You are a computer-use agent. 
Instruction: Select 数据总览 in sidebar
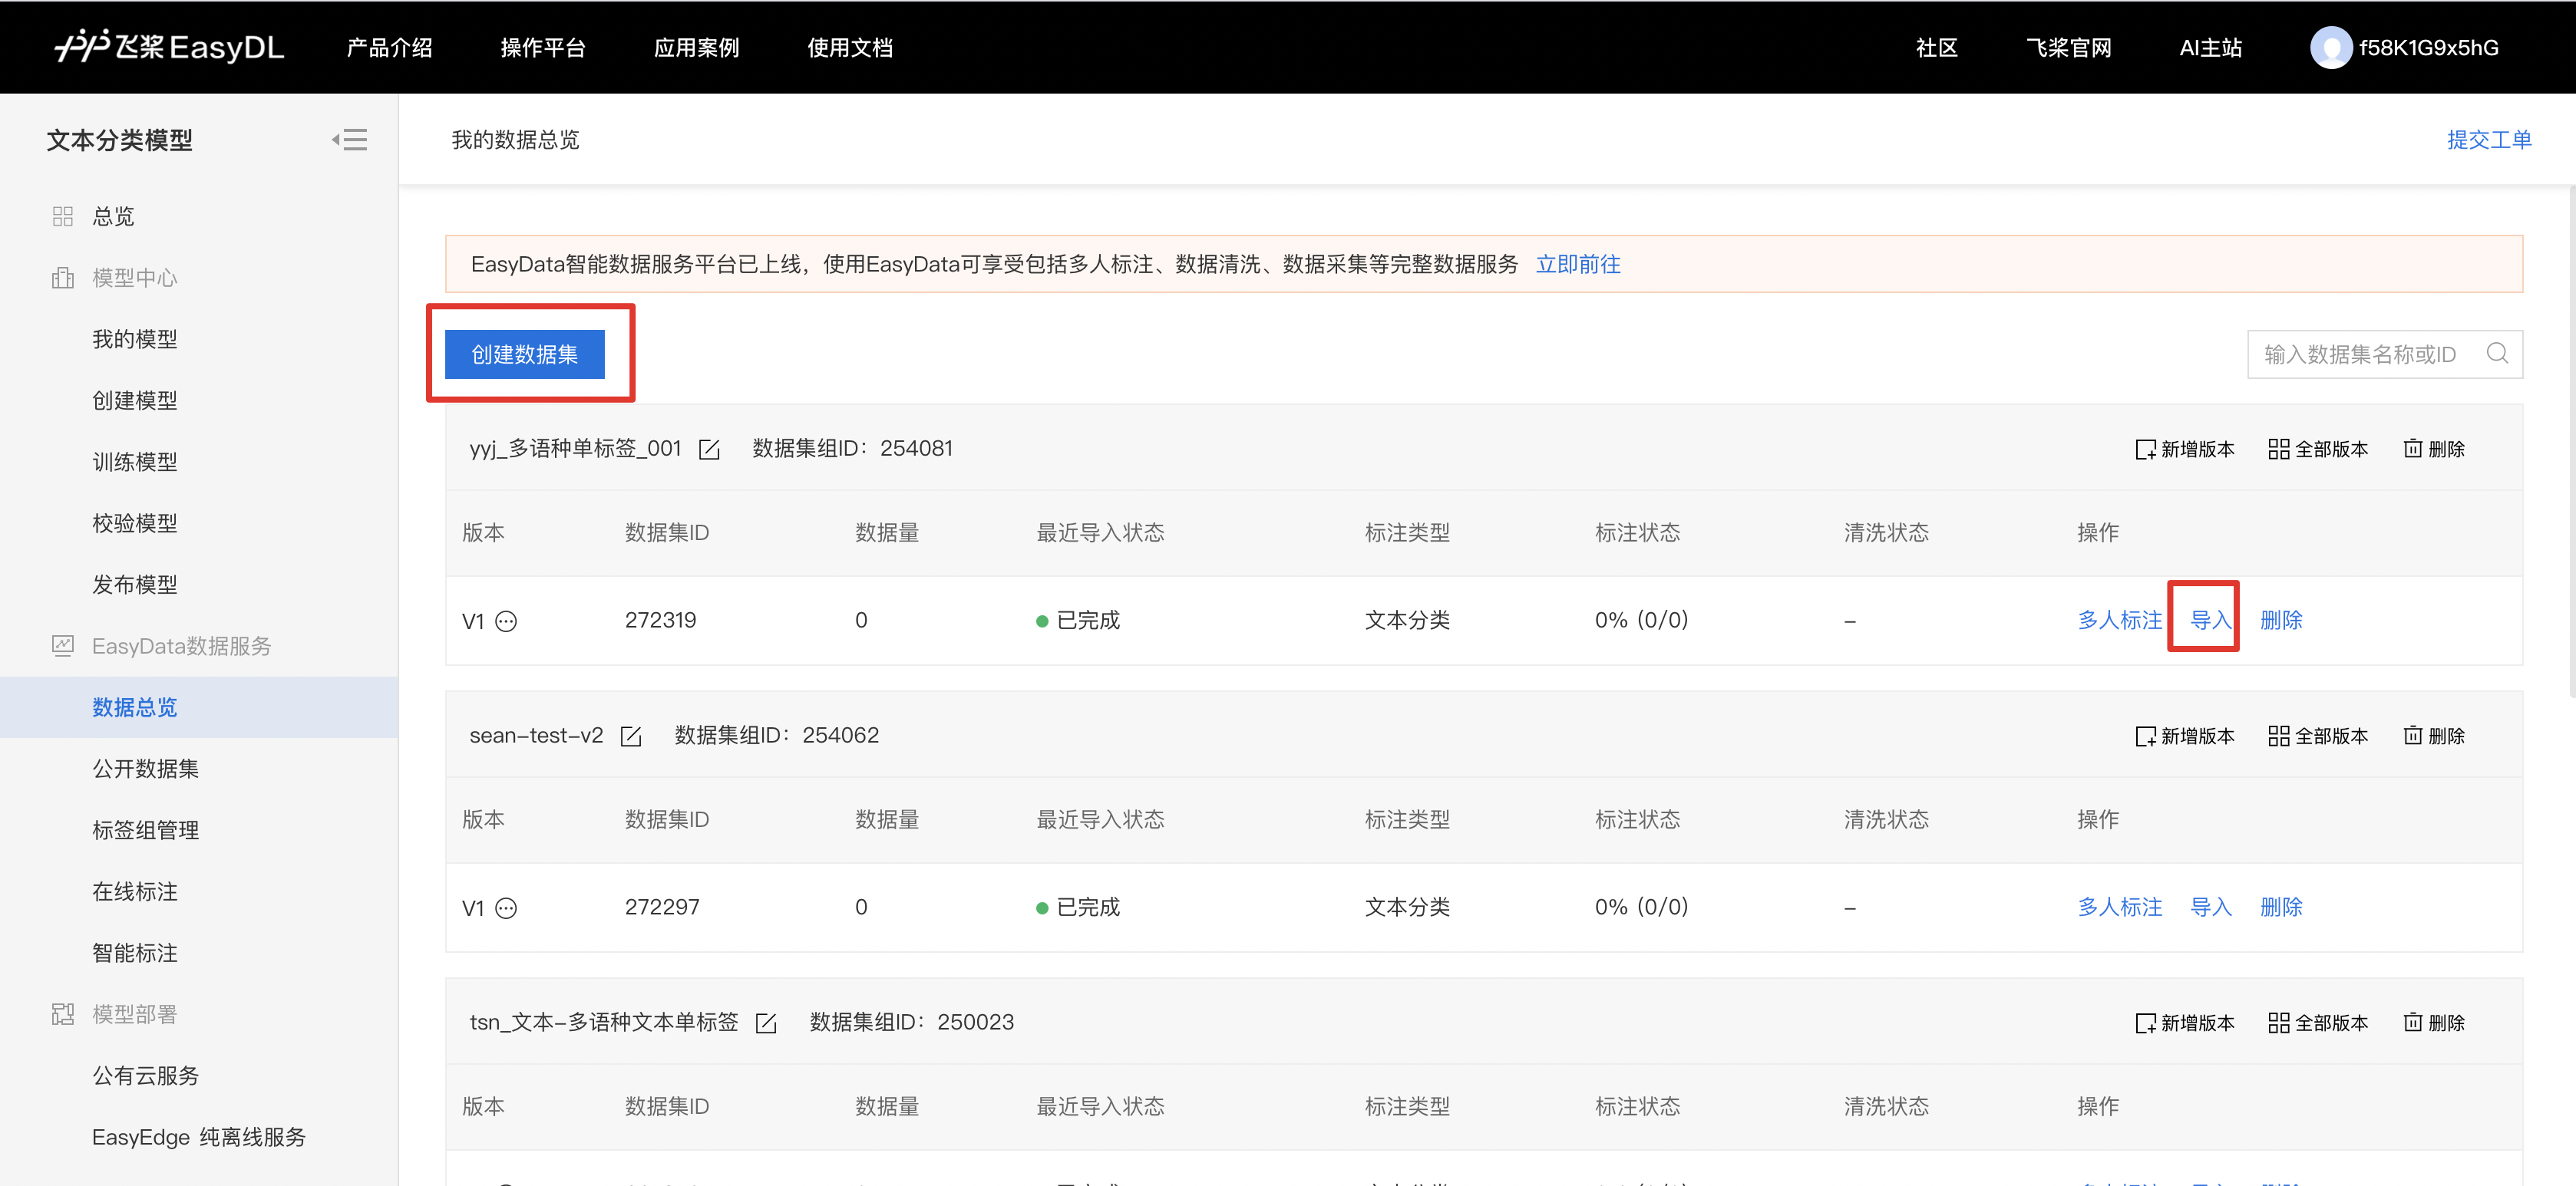[199, 707]
